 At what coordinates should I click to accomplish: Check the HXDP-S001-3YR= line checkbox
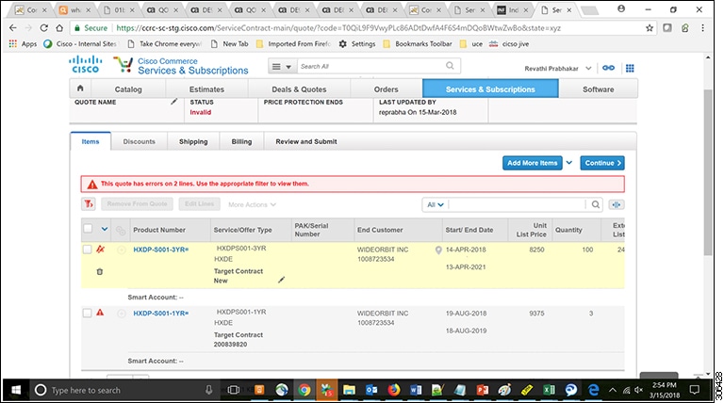87,250
